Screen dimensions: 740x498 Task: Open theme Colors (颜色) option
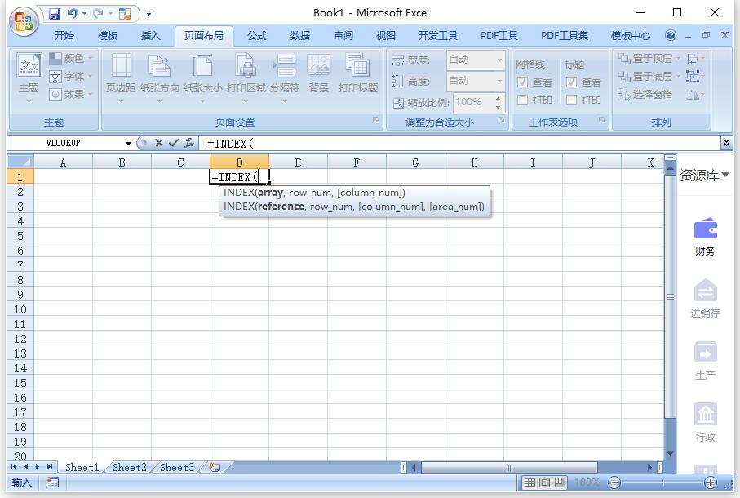coord(71,58)
